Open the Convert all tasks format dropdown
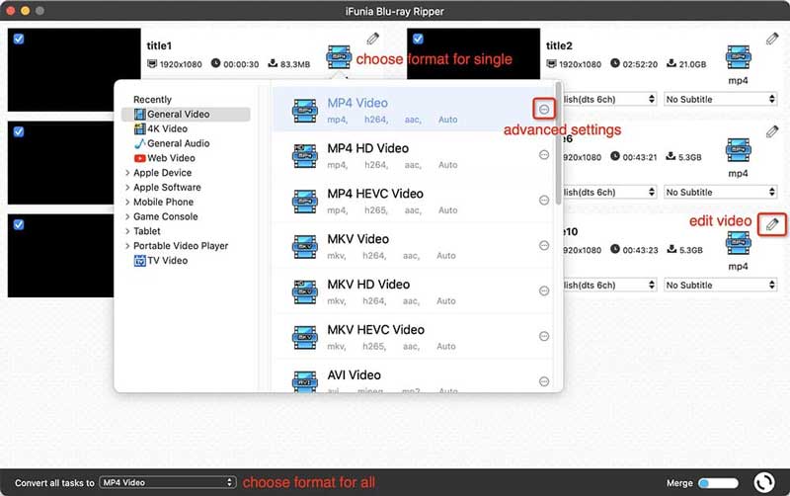The width and height of the screenshot is (790, 496). (168, 482)
